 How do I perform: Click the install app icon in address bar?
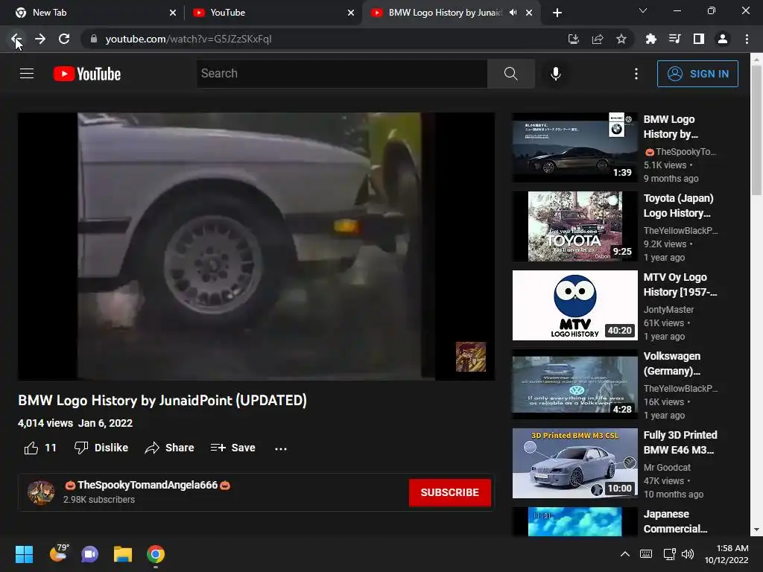point(574,39)
